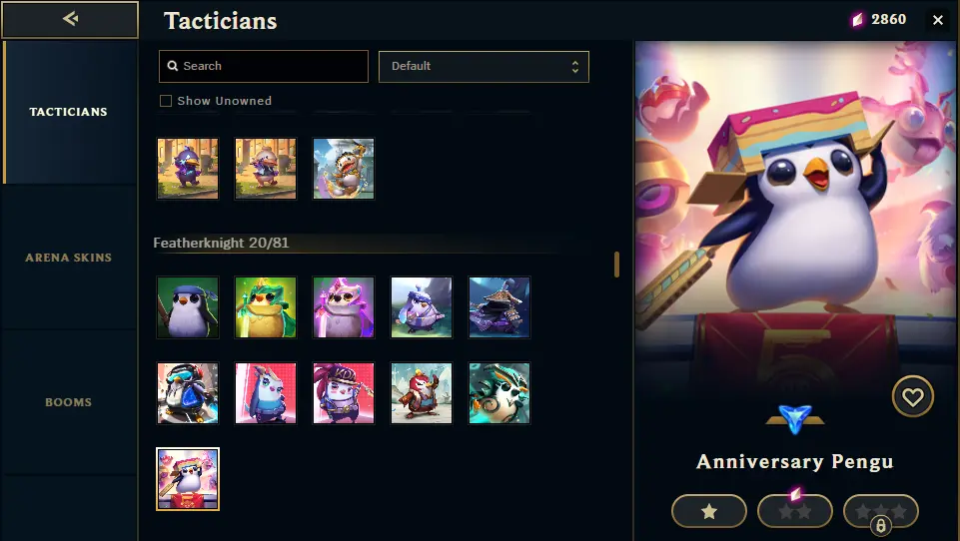Choose the K/DA cap Featherknight thumbnail

click(x=344, y=393)
